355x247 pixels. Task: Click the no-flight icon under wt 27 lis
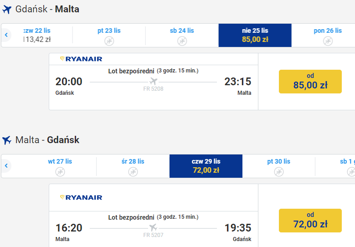click(x=60, y=172)
